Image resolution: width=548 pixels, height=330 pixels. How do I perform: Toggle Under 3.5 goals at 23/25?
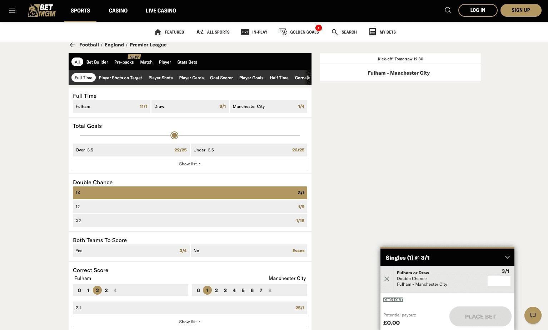click(249, 150)
